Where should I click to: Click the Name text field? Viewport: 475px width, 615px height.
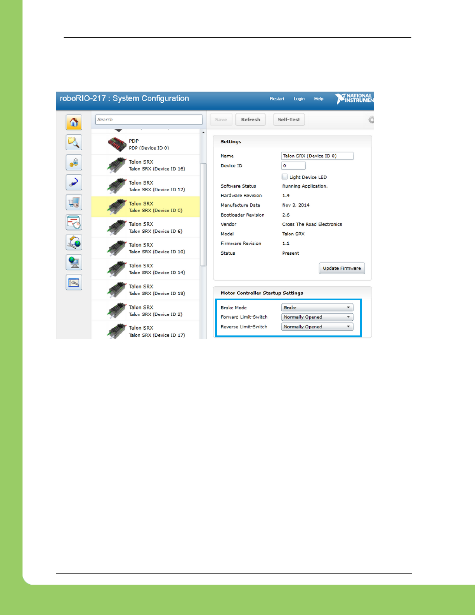pyautogui.click(x=317, y=156)
